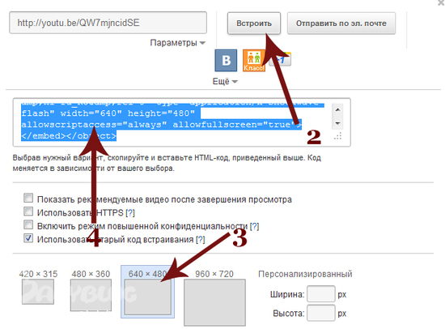Click the embed code box resize grip
Screen dimensions: 445x329
coord(337,136)
